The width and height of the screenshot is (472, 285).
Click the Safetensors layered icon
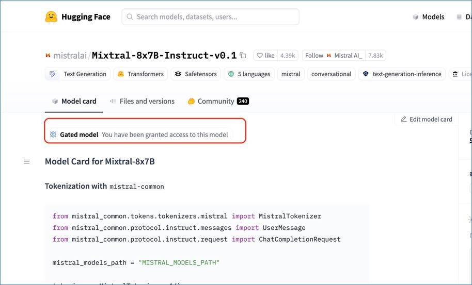pos(178,74)
